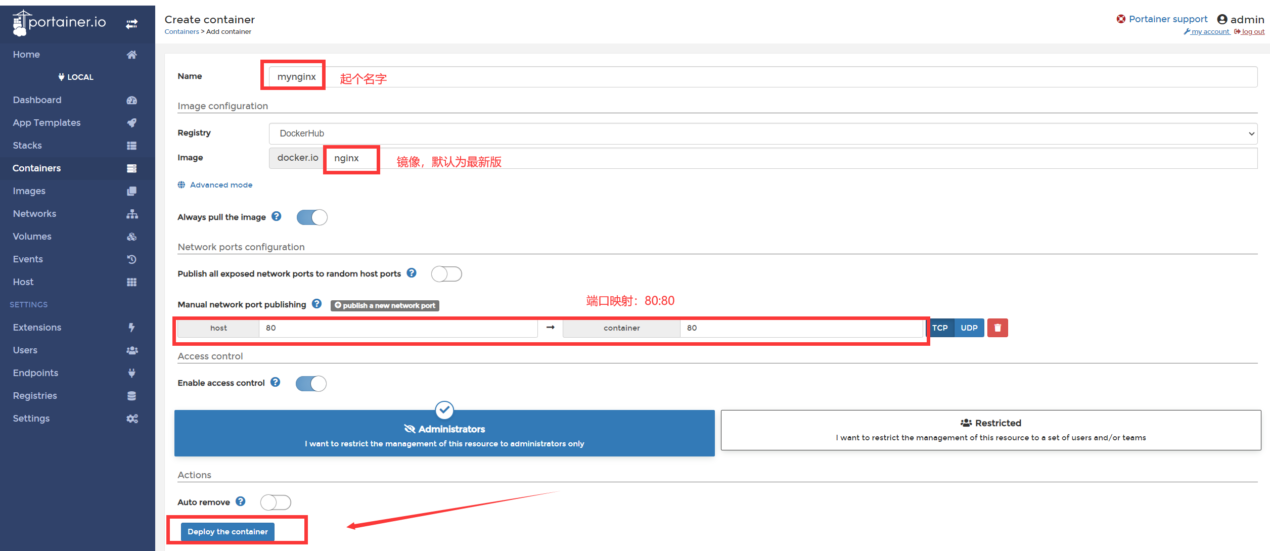Open Images in the sidebar
1270x551 pixels.
pos(29,191)
